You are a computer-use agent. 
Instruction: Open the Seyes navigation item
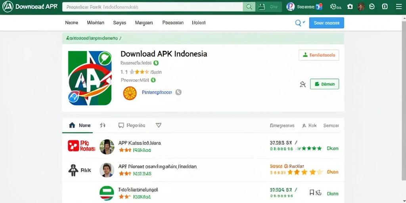coord(120,23)
